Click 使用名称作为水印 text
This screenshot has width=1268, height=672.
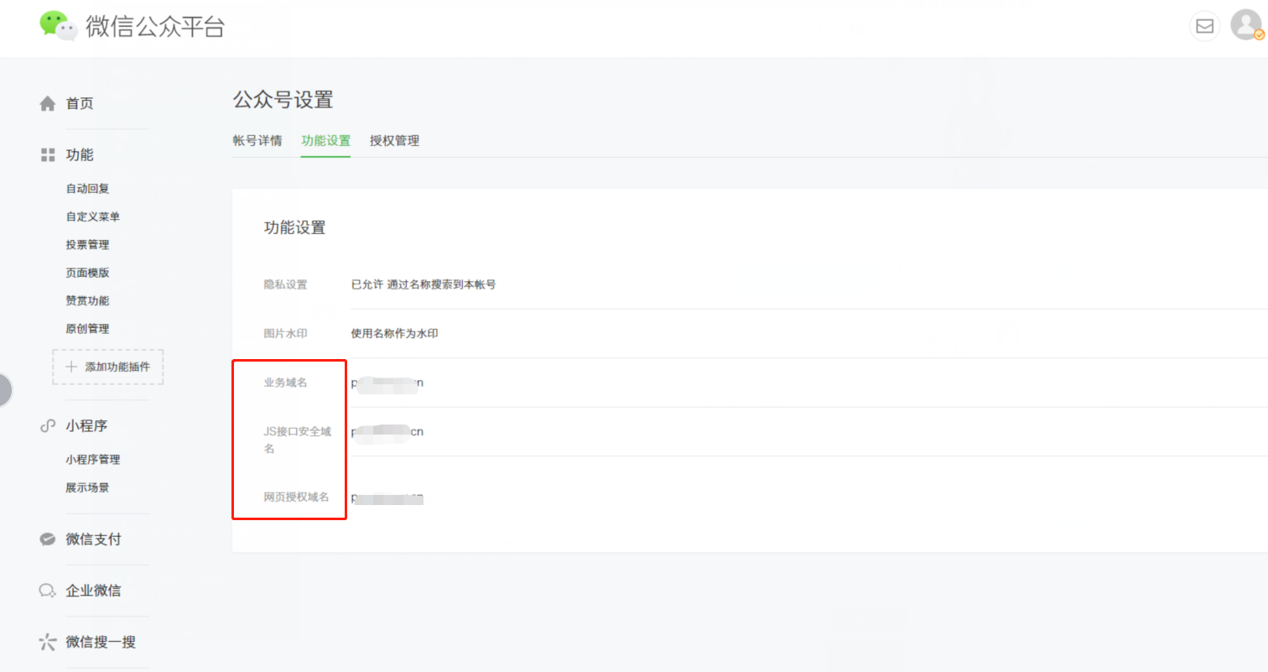click(395, 333)
